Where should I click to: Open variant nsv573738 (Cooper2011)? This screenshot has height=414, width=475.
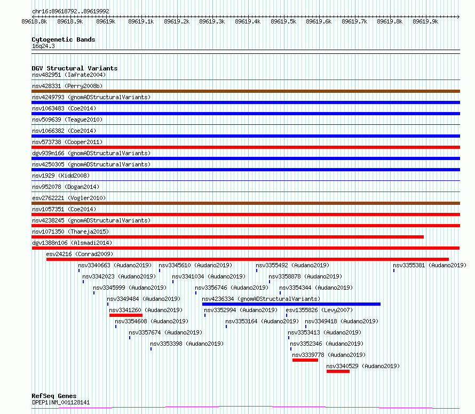[67, 142]
